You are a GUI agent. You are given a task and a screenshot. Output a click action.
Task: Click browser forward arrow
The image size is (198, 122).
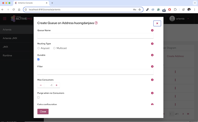[x=8, y=10]
